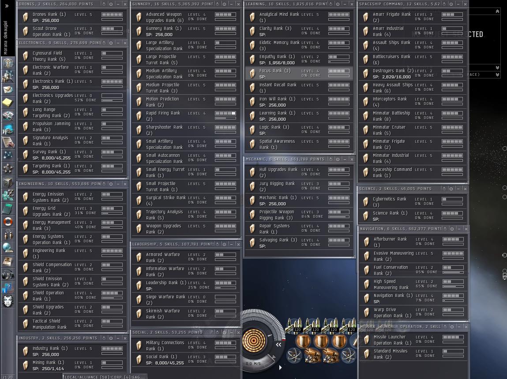Click the Afterburner Rank skill book icon
Viewport: 507px width, 379px height.
(x=367, y=242)
